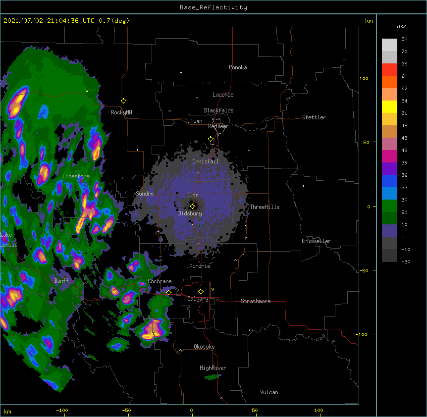Select the Calgary city label
This screenshot has height=417, width=427.
coord(198,299)
